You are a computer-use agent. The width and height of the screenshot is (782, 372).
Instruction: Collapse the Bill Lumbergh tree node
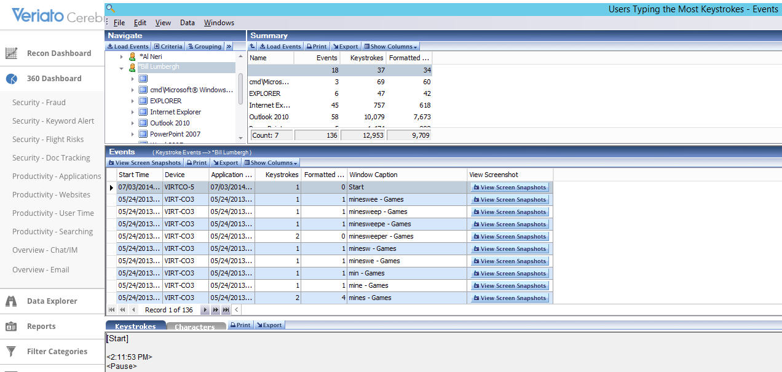point(122,68)
